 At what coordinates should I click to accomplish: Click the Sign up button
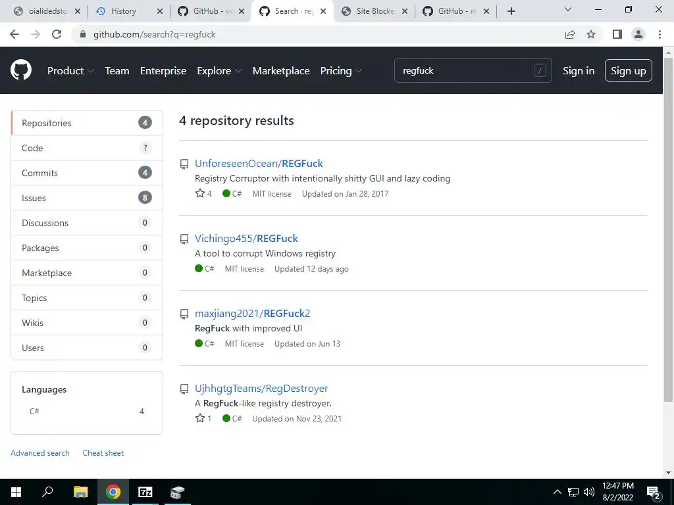coord(628,70)
